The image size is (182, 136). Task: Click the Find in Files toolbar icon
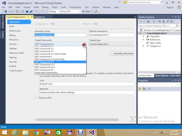pos(96,11)
